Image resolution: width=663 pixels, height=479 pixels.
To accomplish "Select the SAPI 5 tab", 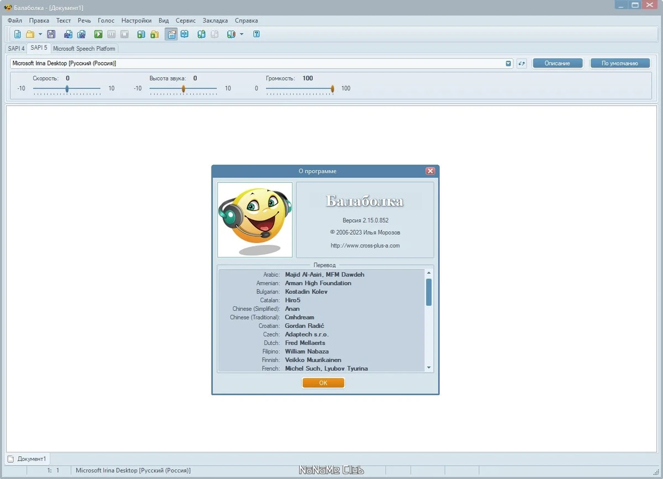I will click(x=39, y=48).
